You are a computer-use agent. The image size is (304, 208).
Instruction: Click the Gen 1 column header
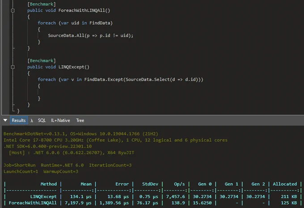[231, 184]
